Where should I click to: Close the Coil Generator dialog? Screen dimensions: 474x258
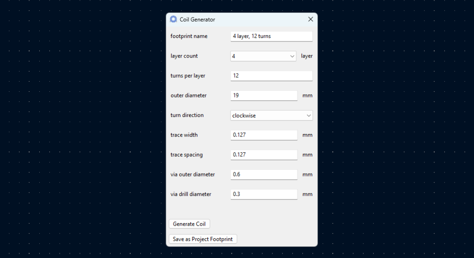(x=310, y=19)
